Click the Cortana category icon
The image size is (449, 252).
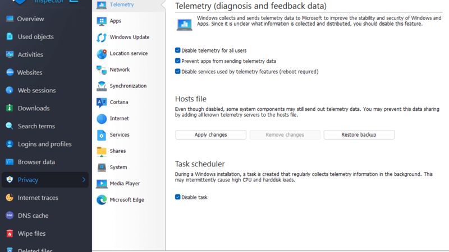click(x=102, y=102)
